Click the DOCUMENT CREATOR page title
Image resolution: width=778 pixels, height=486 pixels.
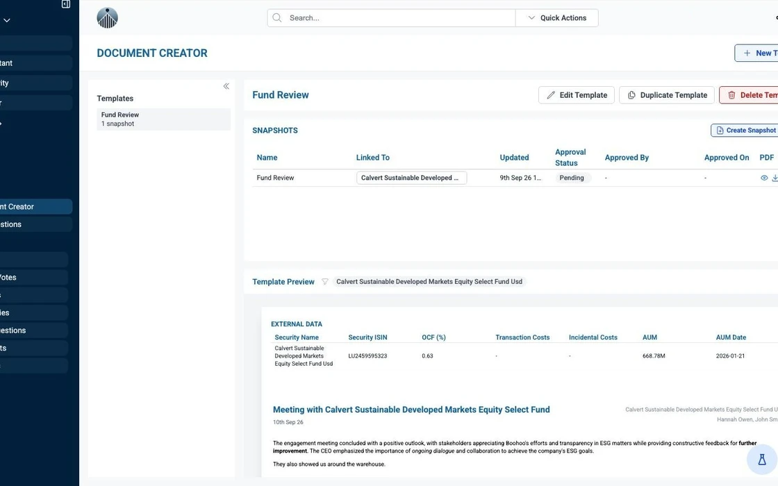click(152, 53)
